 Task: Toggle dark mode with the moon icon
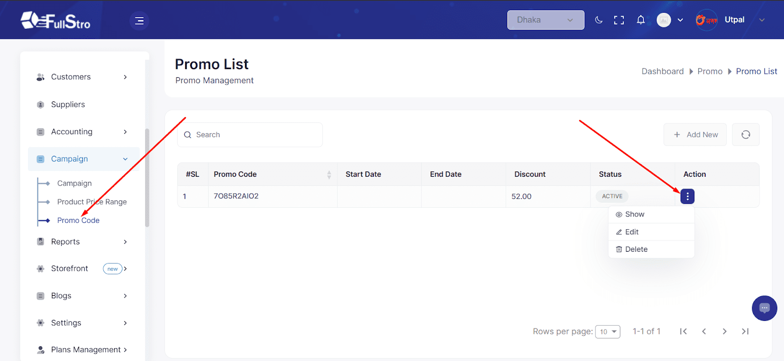[x=598, y=20]
